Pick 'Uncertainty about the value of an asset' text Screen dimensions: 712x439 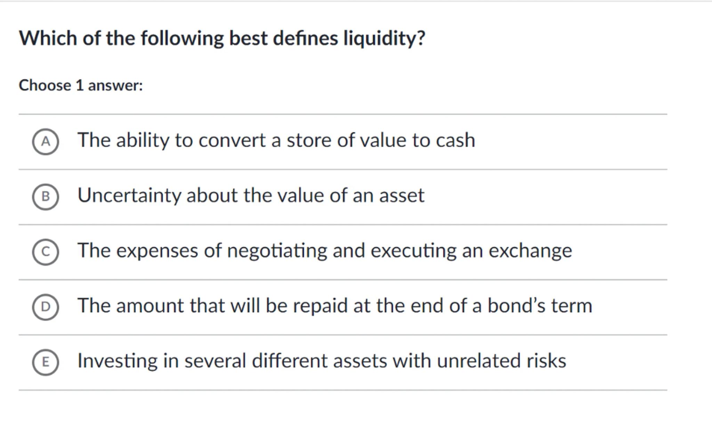(251, 195)
